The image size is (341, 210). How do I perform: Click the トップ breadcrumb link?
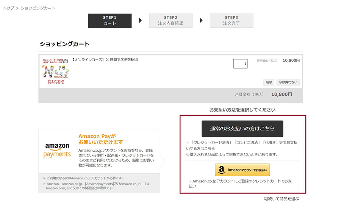click(x=8, y=8)
